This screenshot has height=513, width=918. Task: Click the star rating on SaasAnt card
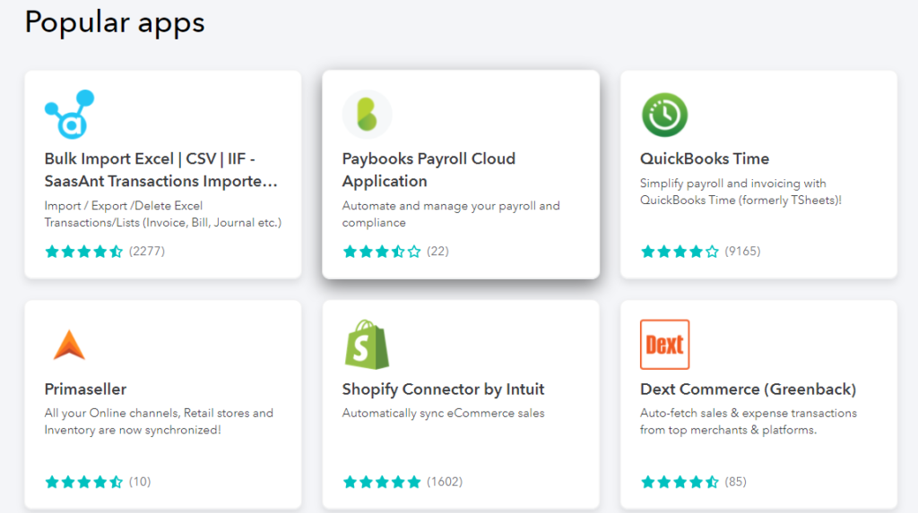(x=84, y=252)
